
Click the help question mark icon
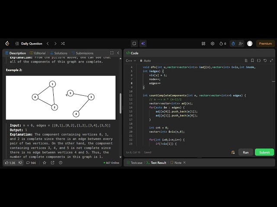pos(61,163)
